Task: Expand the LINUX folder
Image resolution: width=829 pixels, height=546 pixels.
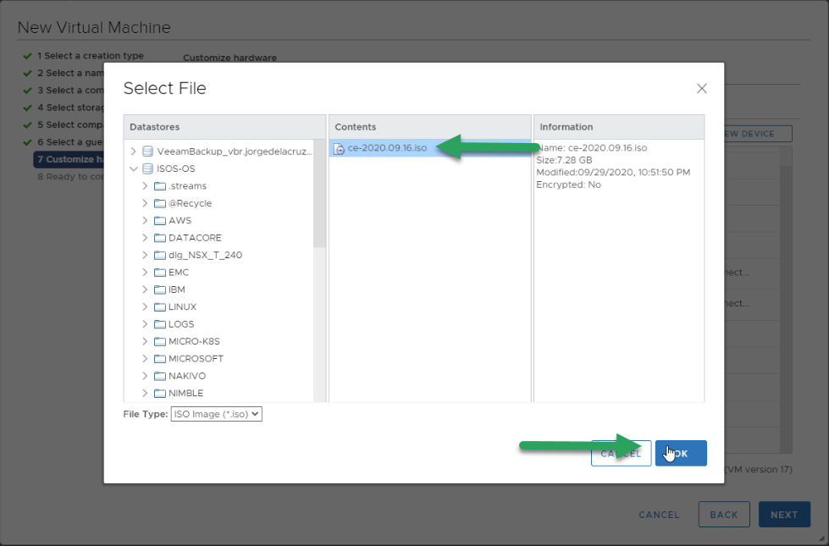Action: (145, 306)
